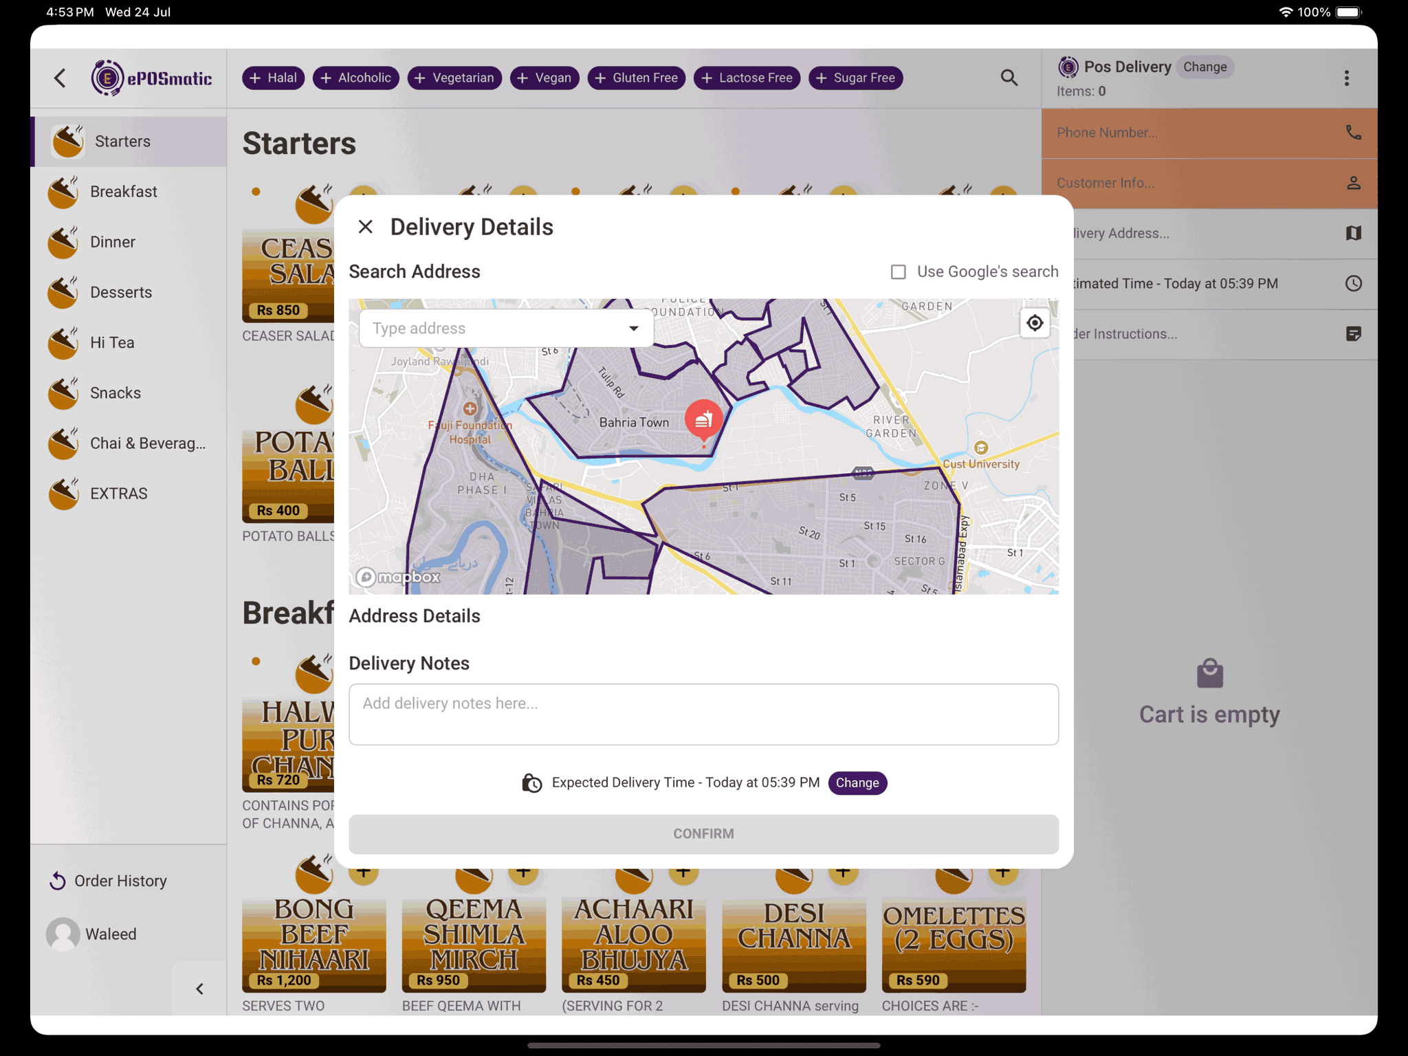
Task: Toggle the Gluten Free filter chip
Action: pyautogui.click(x=636, y=78)
